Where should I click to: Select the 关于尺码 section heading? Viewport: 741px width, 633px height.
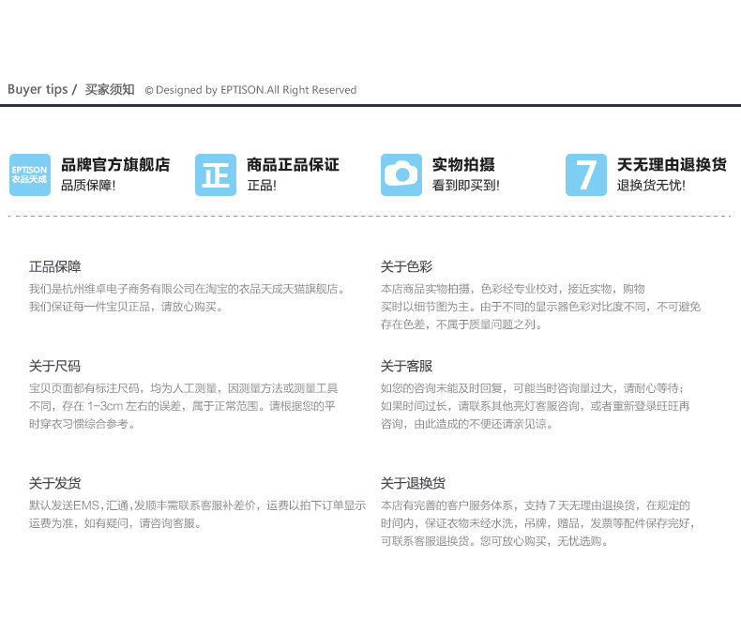tap(54, 366)
